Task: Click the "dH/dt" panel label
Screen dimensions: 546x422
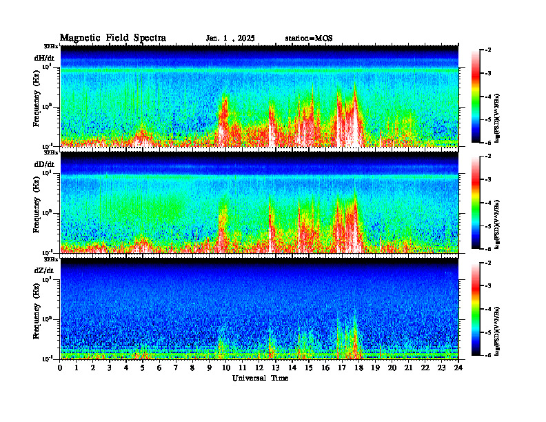Action: coord(44,58)
